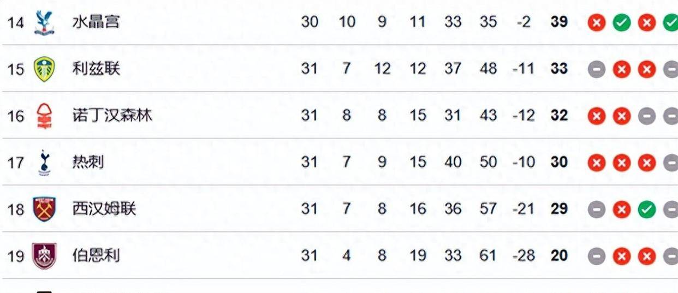This screenshot has width=678, height=293.
Task: Click the 西汉姆联 (West Ham) club crest
Action: 44,209
